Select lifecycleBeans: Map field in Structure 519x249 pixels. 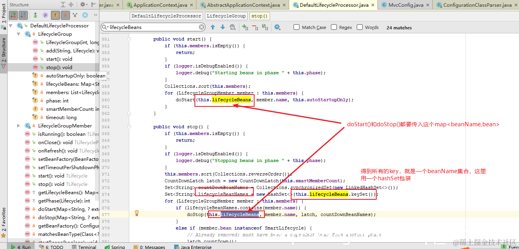coord(72,84)
